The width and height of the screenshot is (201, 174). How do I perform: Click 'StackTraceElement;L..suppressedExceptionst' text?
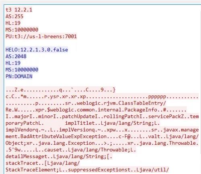pos(68,170)
